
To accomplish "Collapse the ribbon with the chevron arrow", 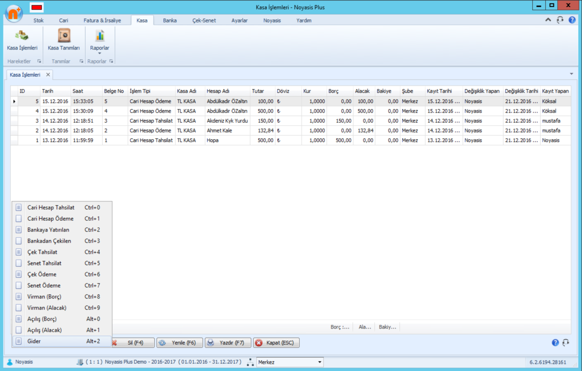I will click(548, 20).
